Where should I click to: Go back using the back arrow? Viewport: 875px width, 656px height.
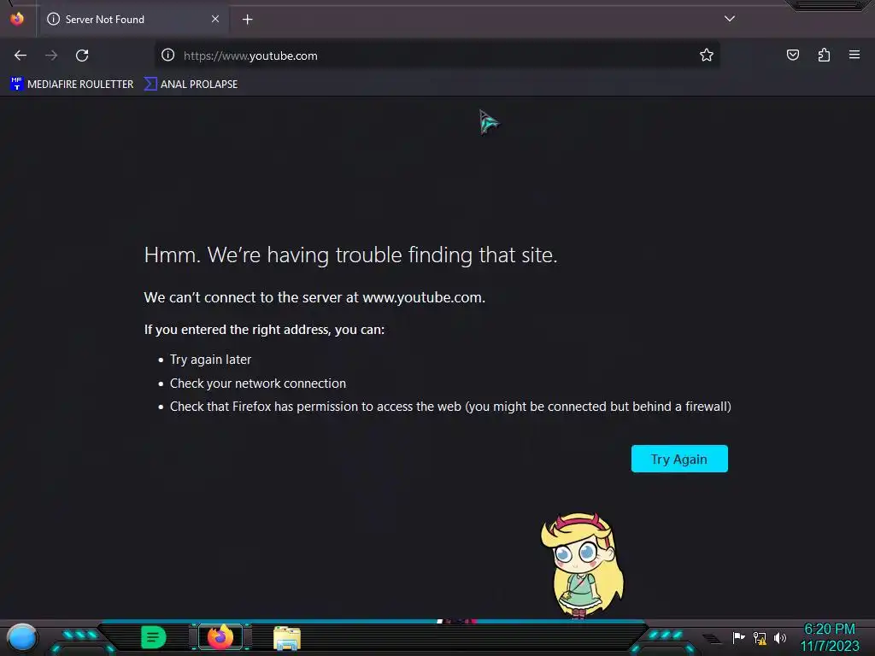coord(21,56)
